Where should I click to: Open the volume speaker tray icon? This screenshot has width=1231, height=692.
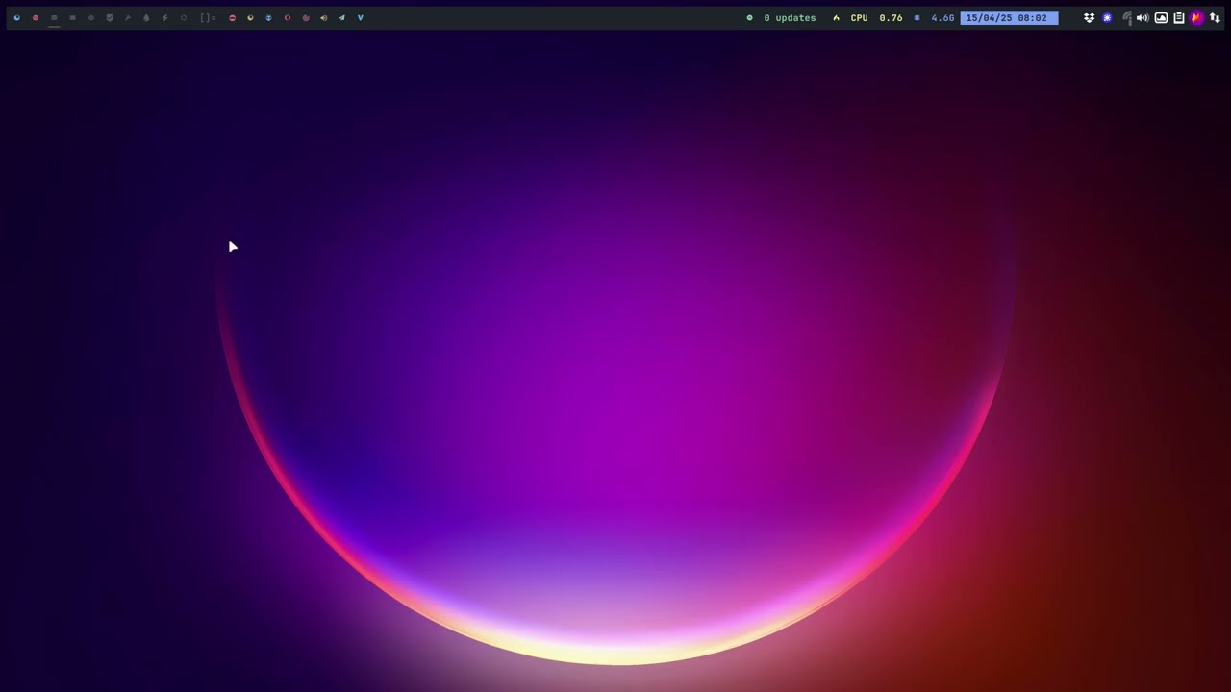(1143, 18)
